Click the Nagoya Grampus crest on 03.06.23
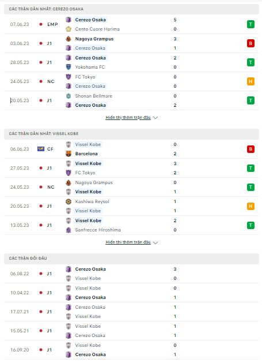The image size is (262, 363). coord(69,39)
